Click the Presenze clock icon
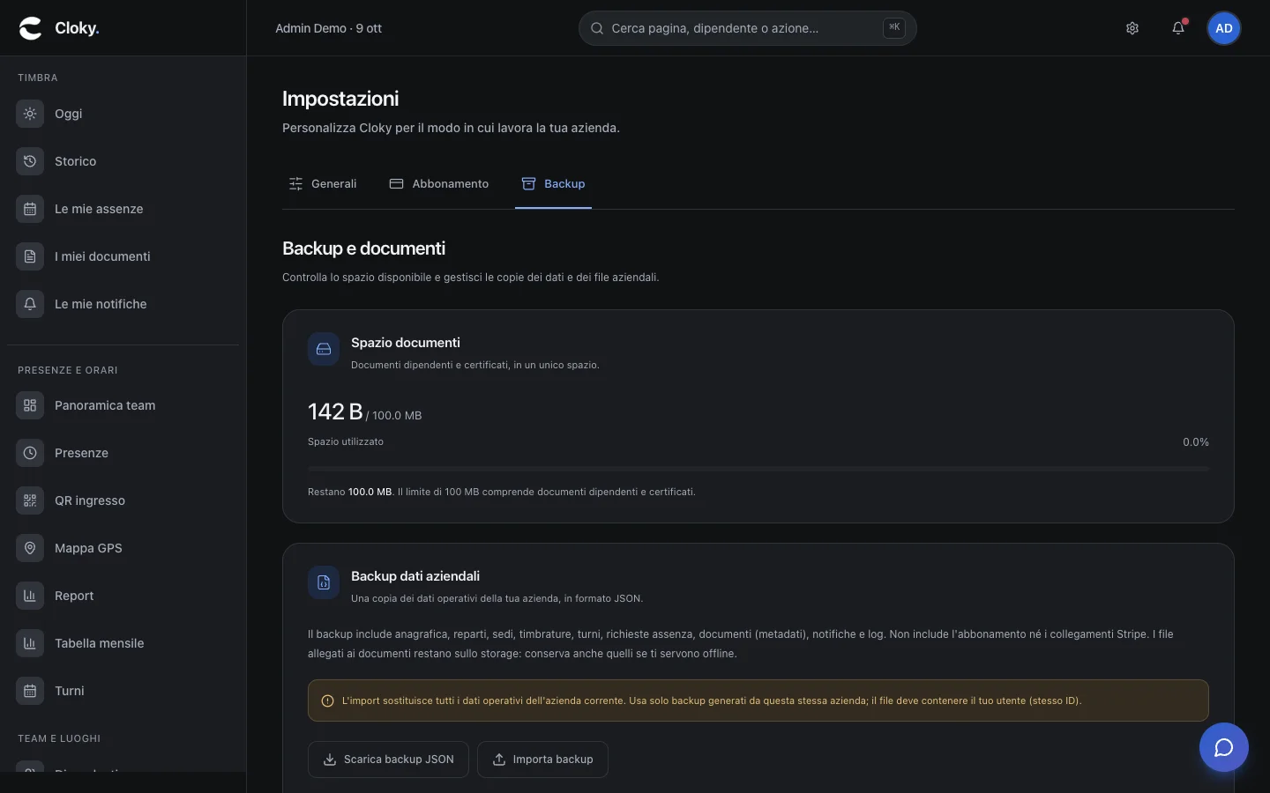This screenshot has height=793, width=1270. 30,453
